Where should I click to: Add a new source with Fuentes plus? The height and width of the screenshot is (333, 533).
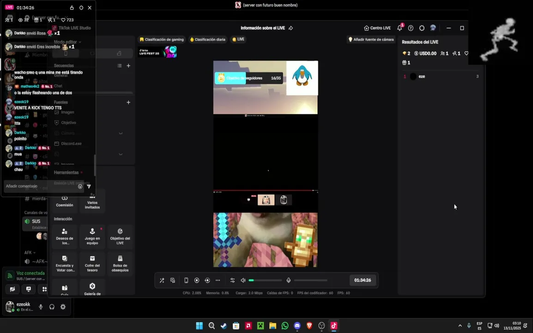pos(128,102)
